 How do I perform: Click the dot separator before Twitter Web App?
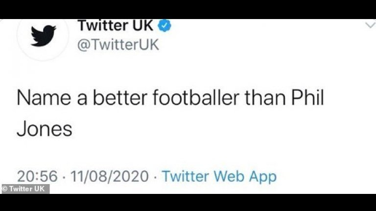[x=156, y=176]
